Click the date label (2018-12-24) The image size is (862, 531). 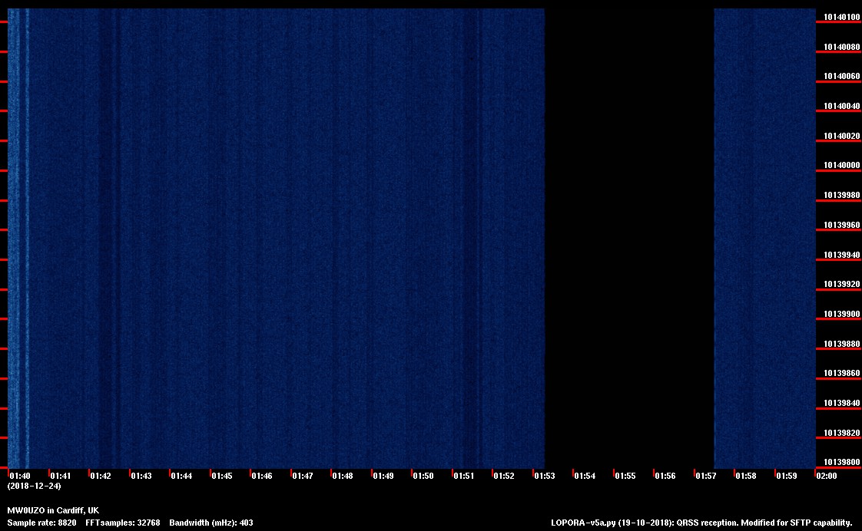click(34, 486)
